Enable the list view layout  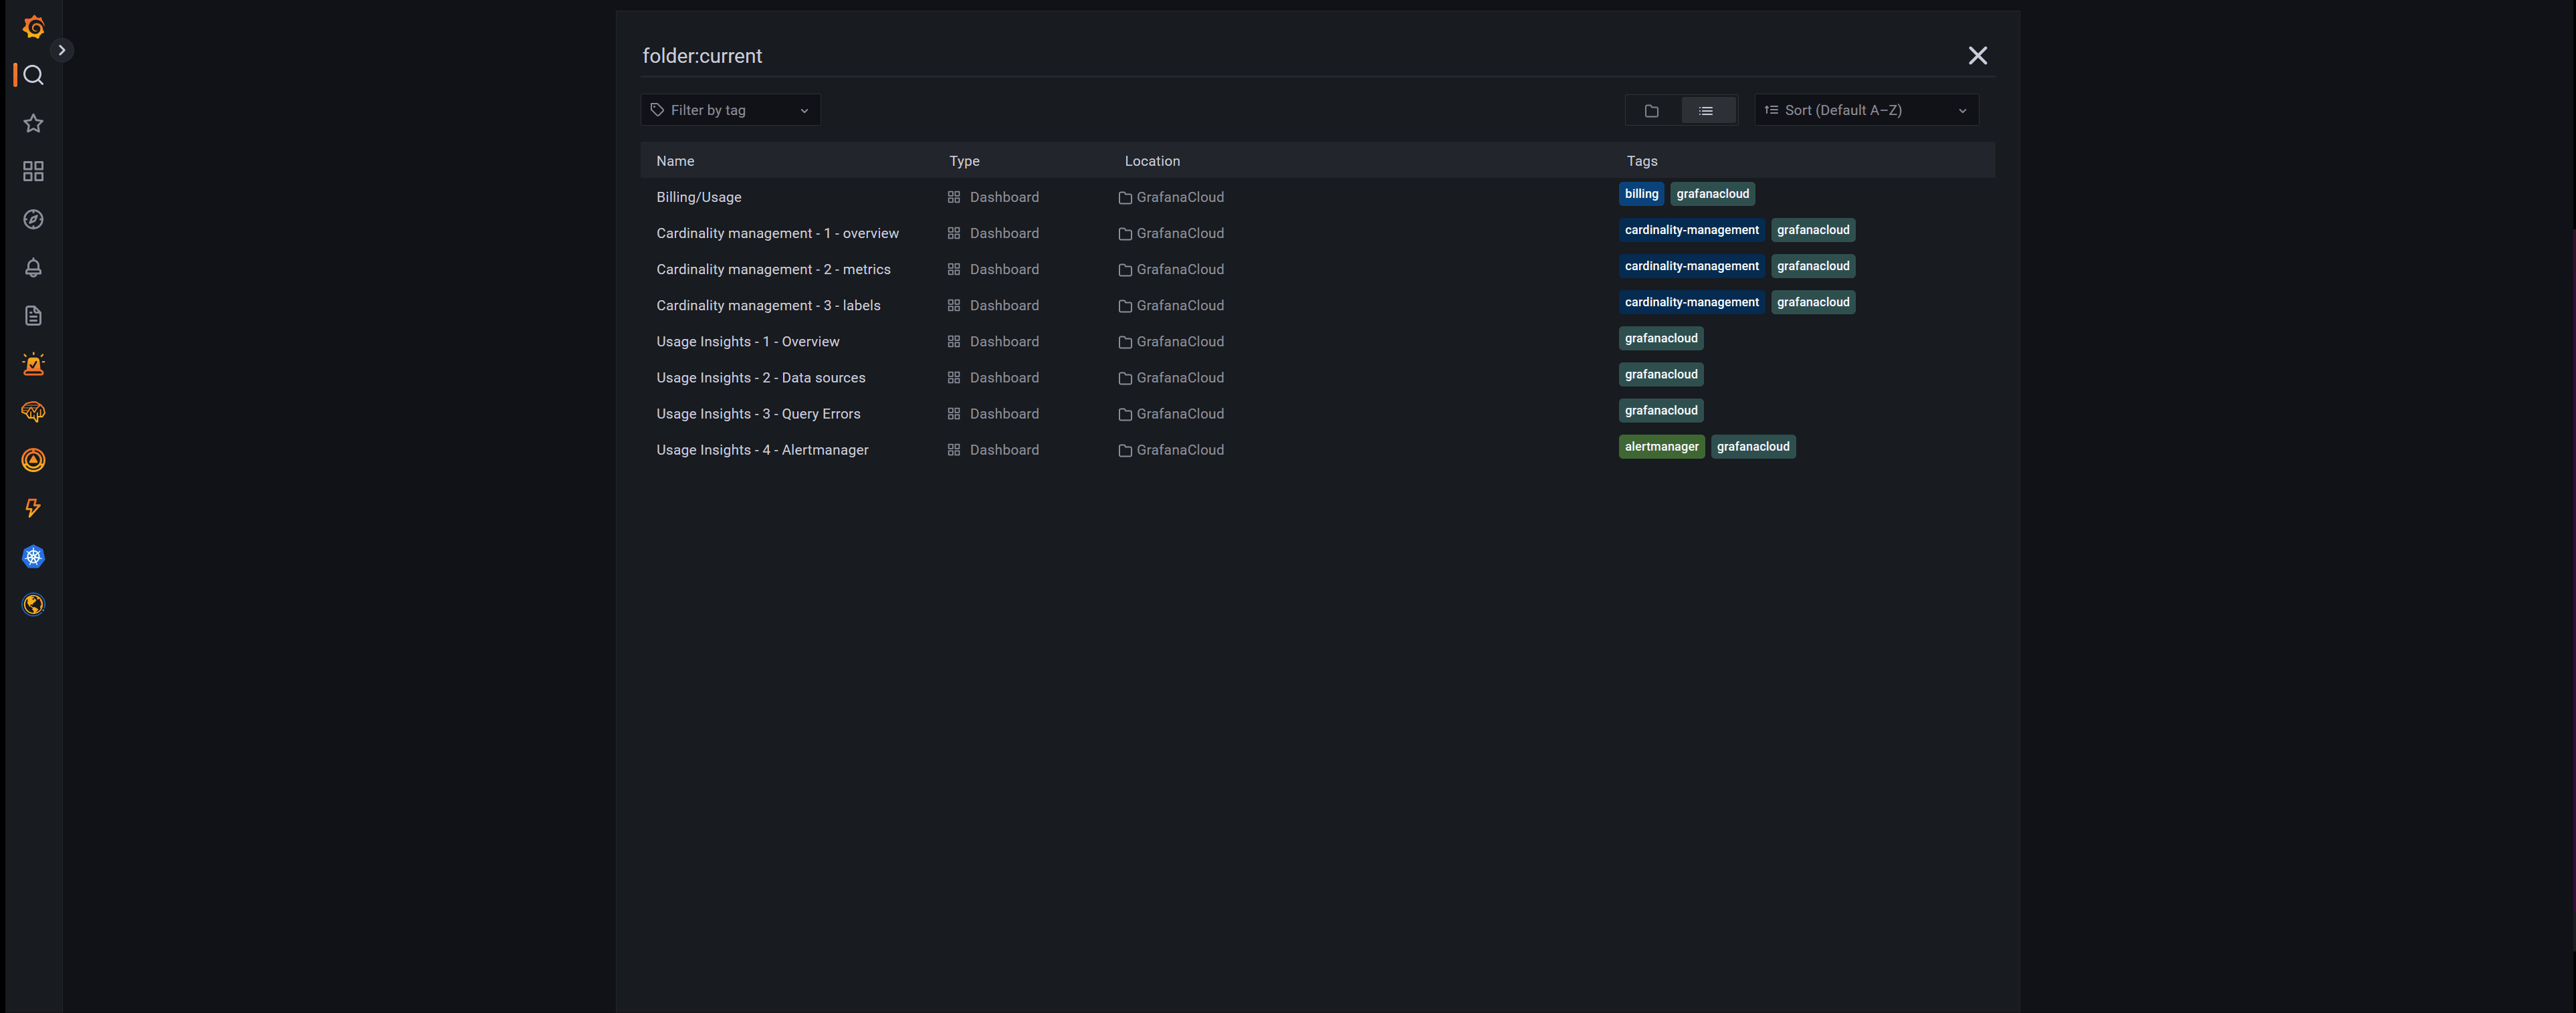(x=1707, y=110)
